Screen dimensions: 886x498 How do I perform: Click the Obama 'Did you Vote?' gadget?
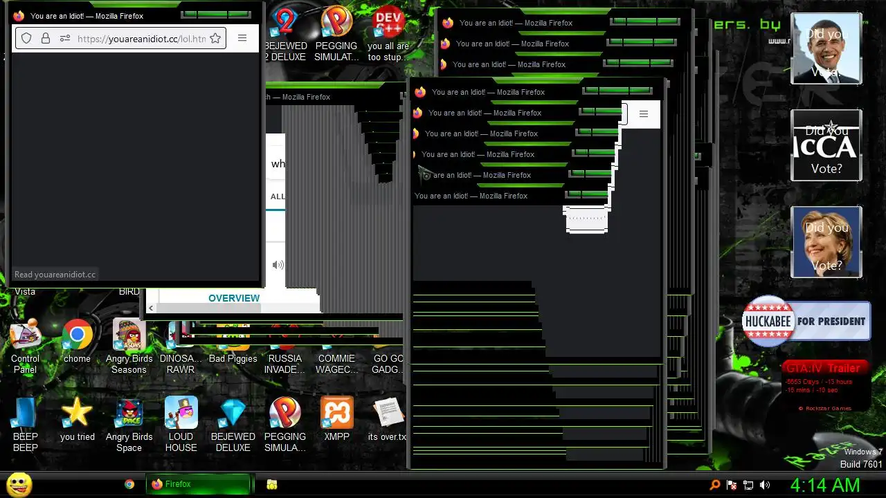pyautogui.click(x=826, y=48)
